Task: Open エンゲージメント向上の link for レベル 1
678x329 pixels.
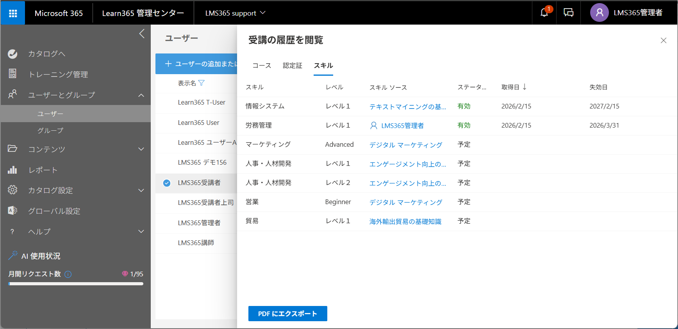Action: [407, 164]
